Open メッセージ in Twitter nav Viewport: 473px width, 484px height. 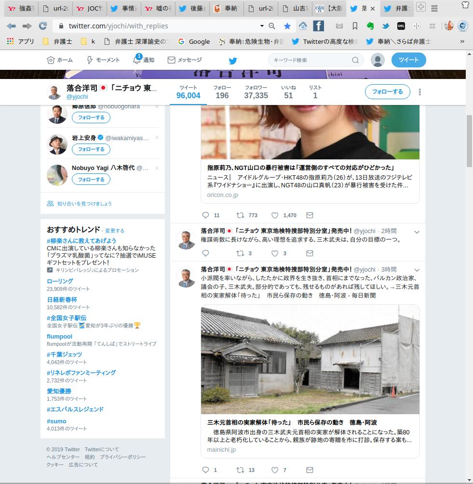point(185,60)
